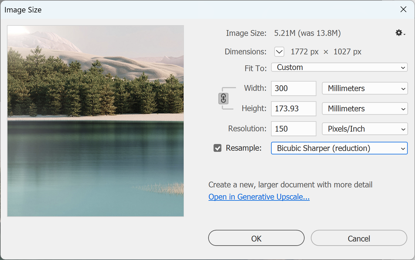Toggle the constrain proportions chain link

pos(223,99)
